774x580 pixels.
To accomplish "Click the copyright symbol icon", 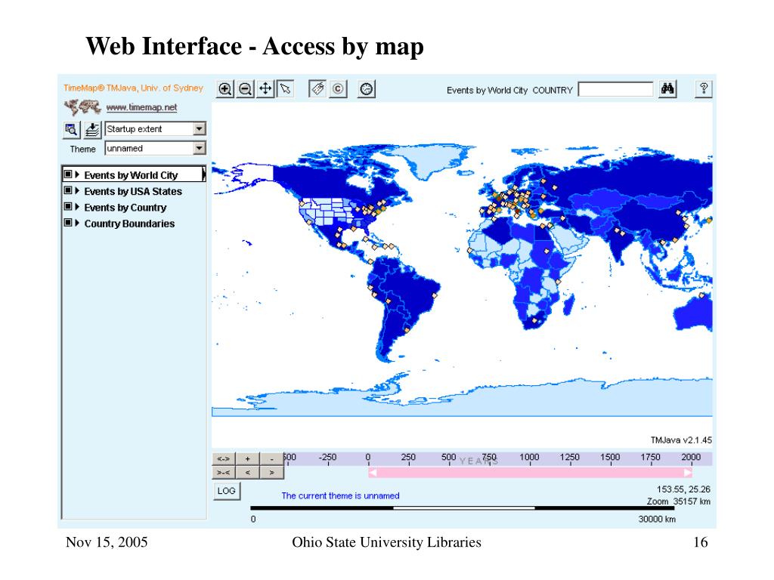I will click(x=338, y=89).
